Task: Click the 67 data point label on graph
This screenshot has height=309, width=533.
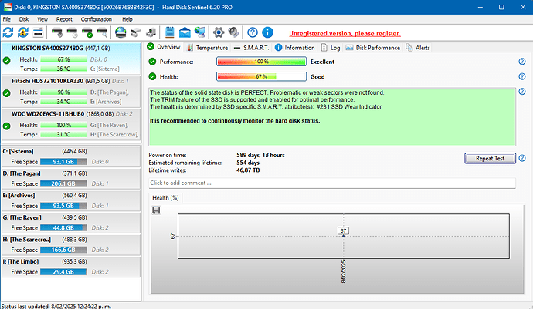Action: click(x=343, y=230)
